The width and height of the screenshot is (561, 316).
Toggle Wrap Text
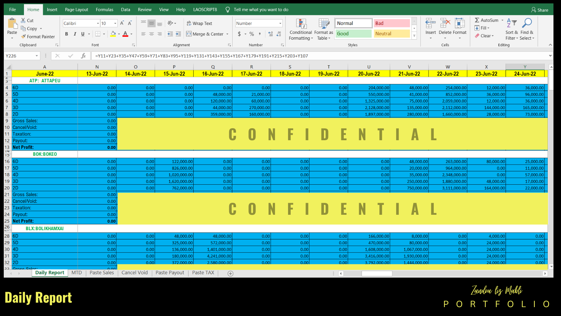click(199, 23)
